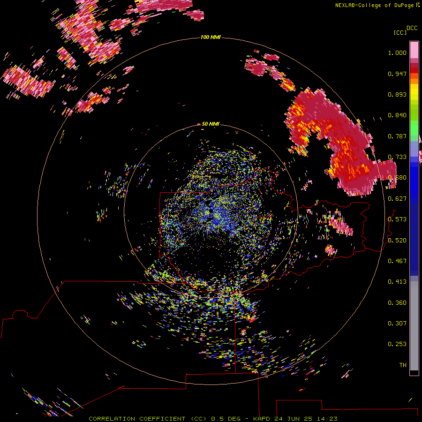Image resolution: width=422 pixels, height=422 pixels.
Task: Select the 0.467 scale value
Action: point(397,261)
